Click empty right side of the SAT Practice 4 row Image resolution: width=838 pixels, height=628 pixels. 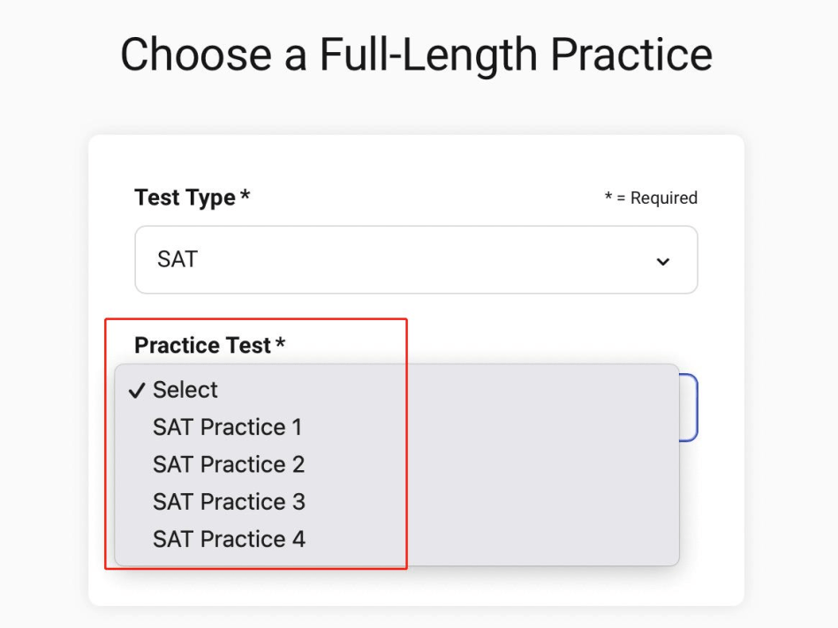click(x=530, y=539)
